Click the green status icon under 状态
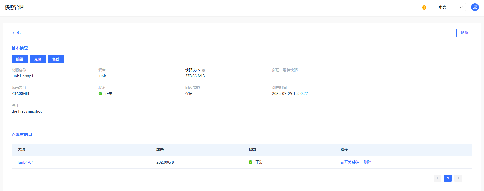The height and width of the screenshot is (191, 484). click(x=100, y=94)
